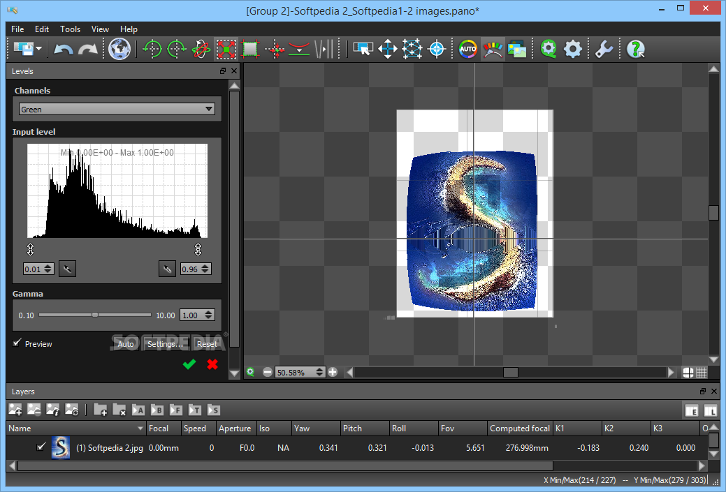
Task: Click the Auto levels button
Action: pos(126,343)
